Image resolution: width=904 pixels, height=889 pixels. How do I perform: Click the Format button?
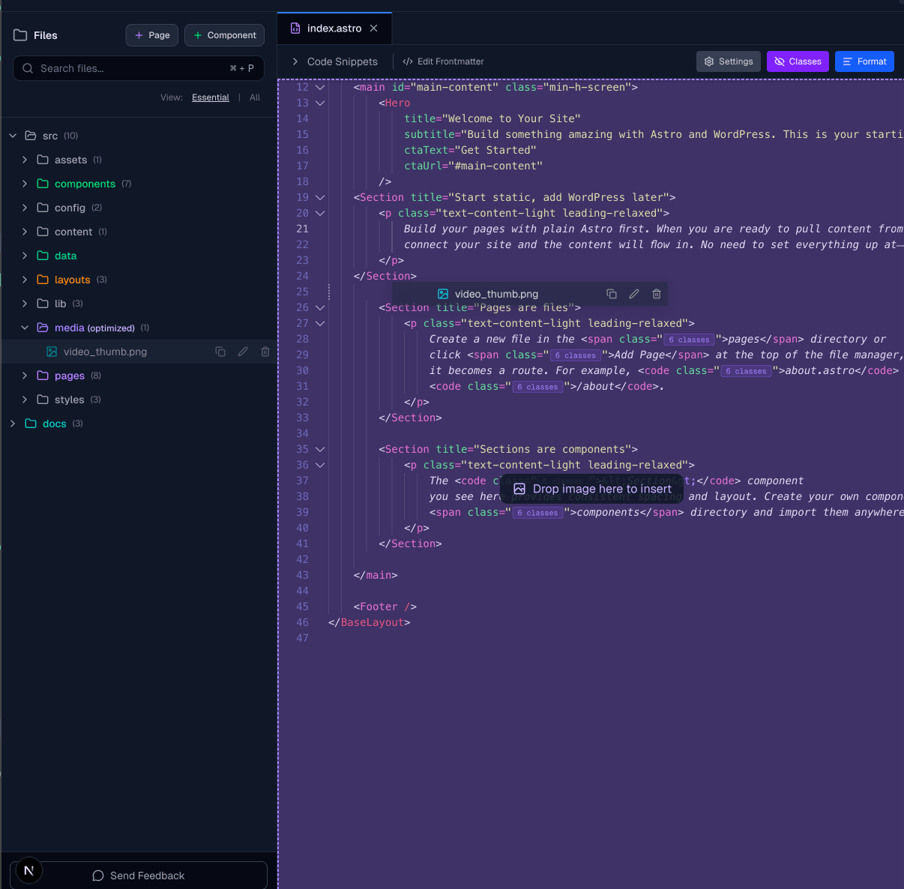point(864,61)
